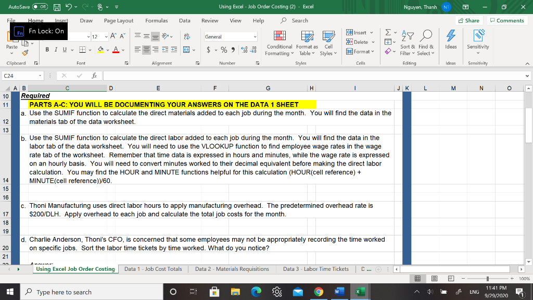The width and height of the screenshot is (533, 300).
Task: Open the font size dropdown
Action: click(106, 37)
